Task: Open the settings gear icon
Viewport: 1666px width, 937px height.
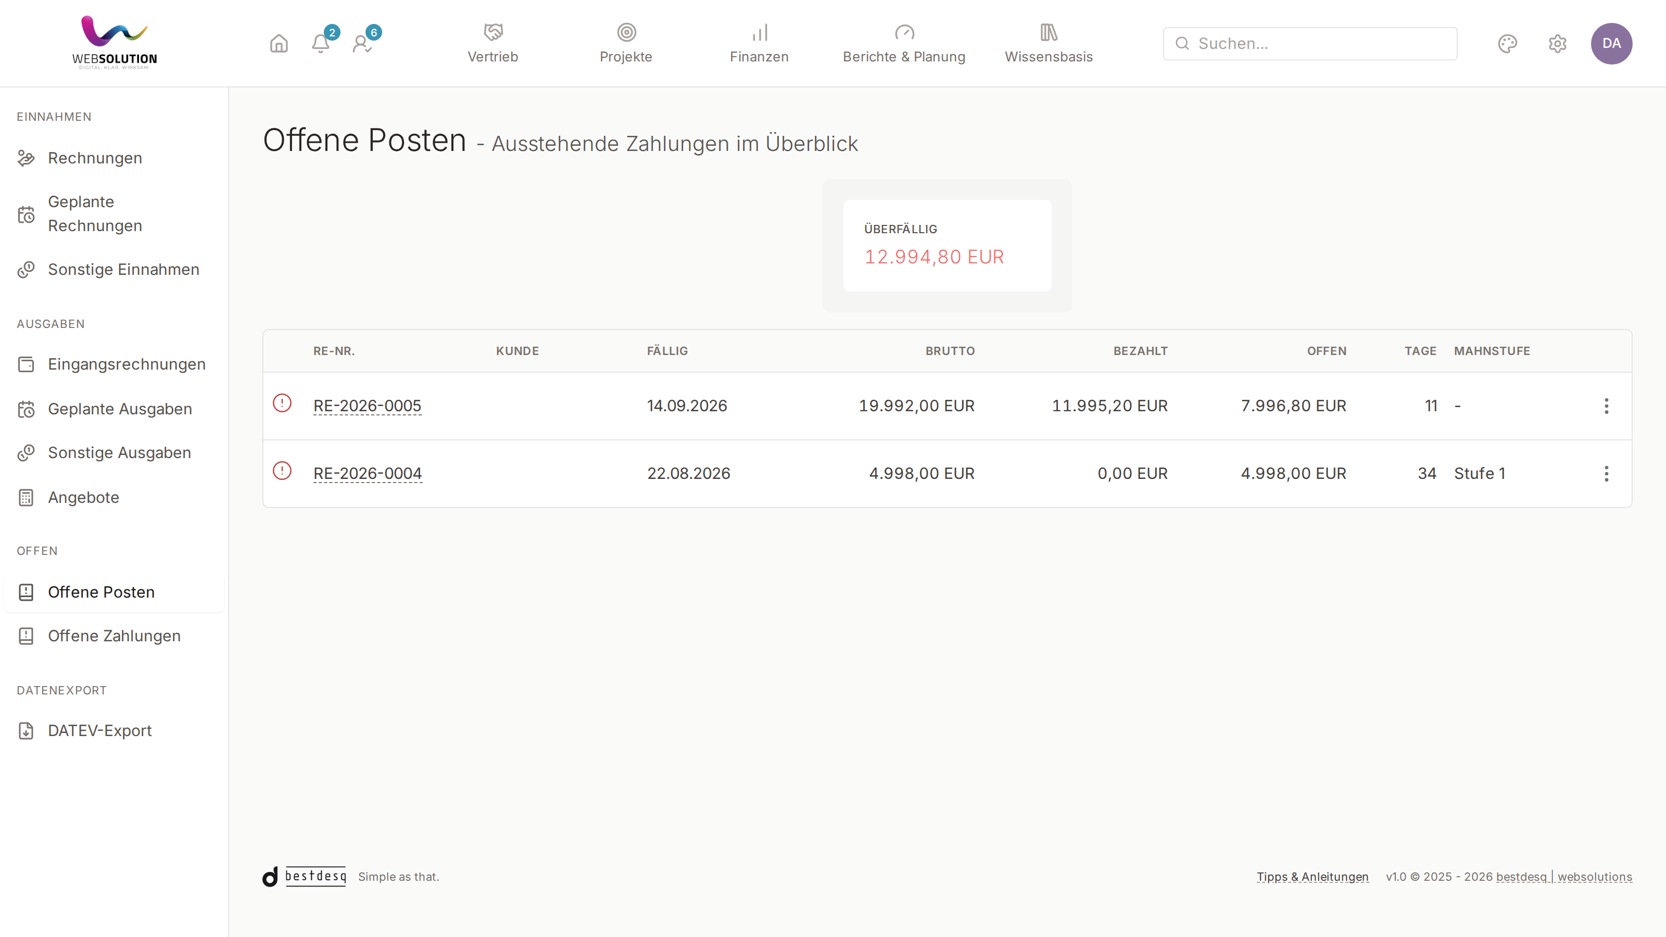Action: tap(1557, 43)
